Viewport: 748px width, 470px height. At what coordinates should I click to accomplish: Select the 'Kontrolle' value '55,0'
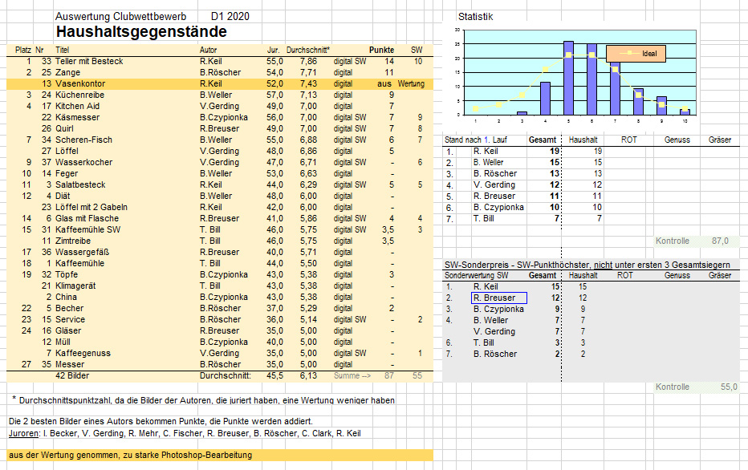(729, 387)
